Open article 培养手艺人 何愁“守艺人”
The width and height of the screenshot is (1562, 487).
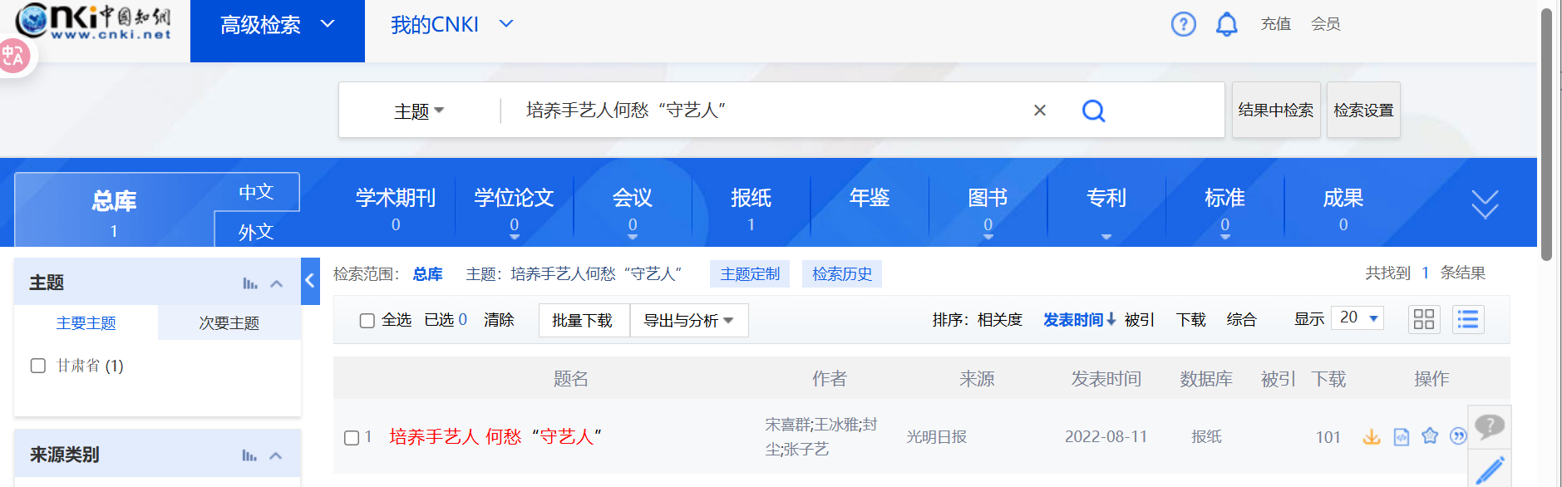tap(495, 437)
